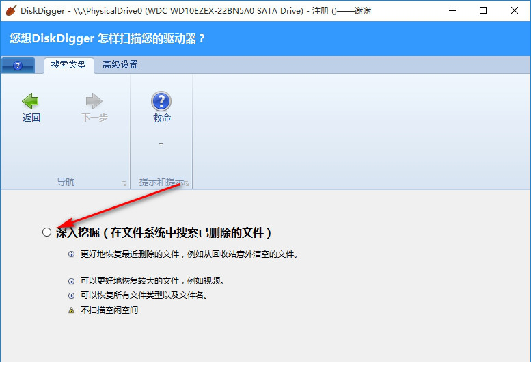The height and width of the screenshot is (376, 531).
Task: Click the DiskDigger shovel icon in title bar
Action: [11, 10]
